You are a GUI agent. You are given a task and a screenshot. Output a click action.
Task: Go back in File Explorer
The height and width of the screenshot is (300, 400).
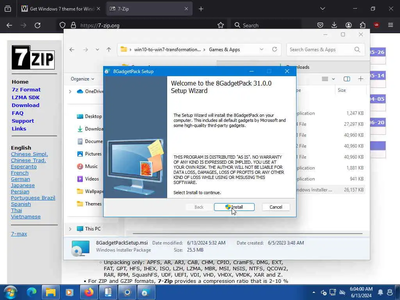(72, 50)
